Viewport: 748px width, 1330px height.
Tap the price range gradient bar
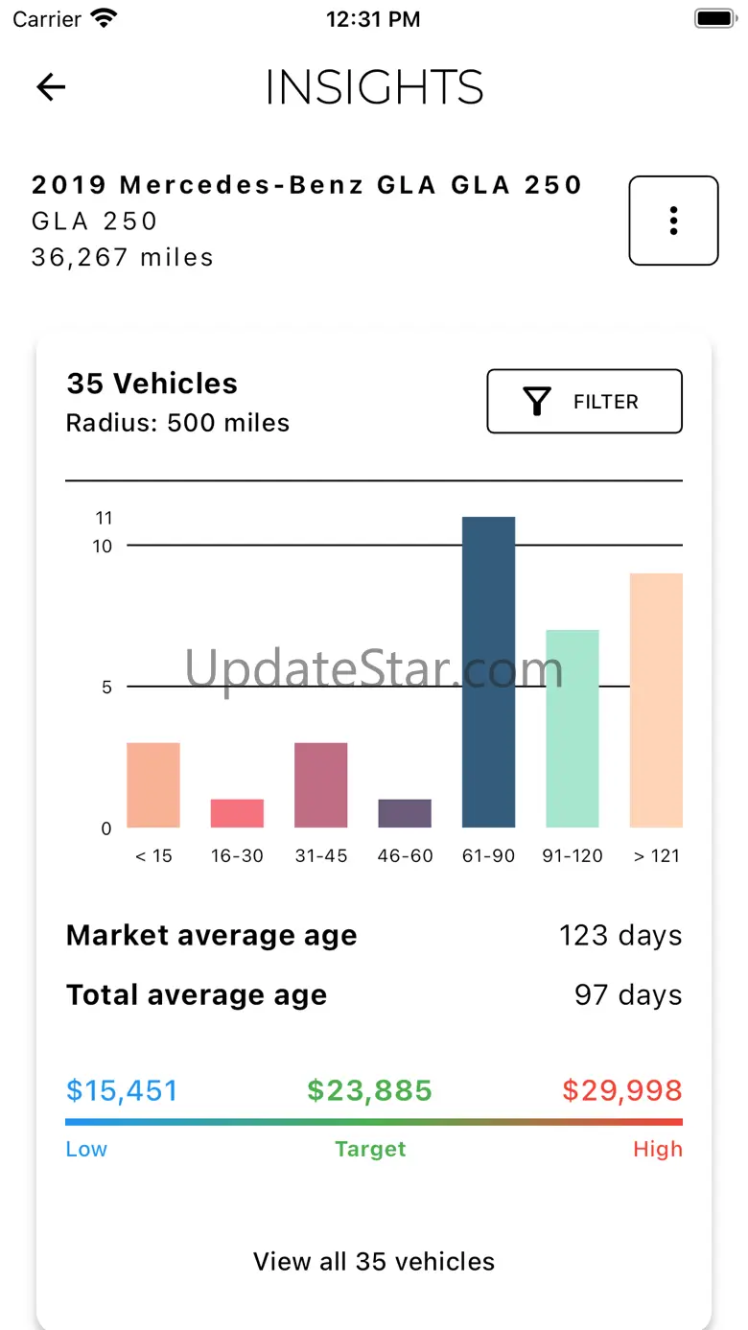point(374,1121)
